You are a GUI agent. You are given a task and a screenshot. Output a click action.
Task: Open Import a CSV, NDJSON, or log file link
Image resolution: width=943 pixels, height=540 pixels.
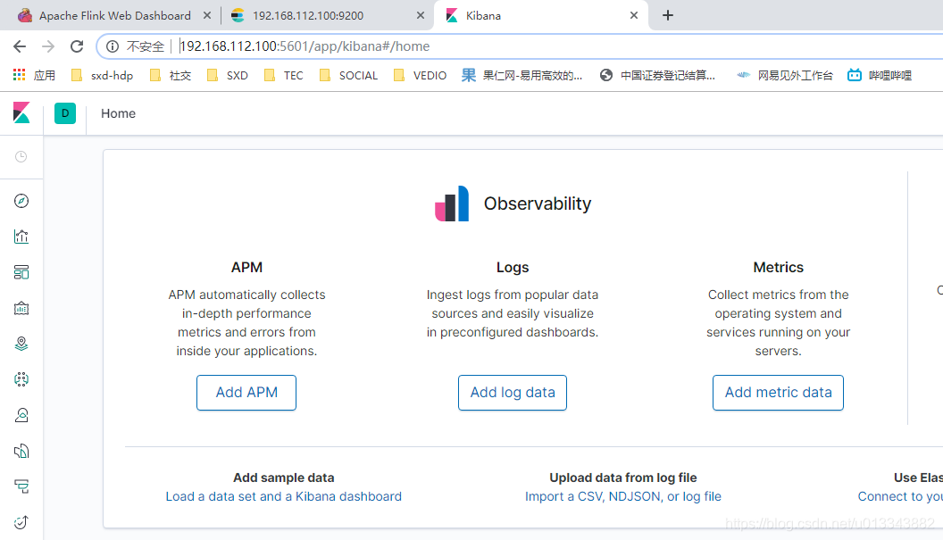pyautogui.click(x=623, y=496)
